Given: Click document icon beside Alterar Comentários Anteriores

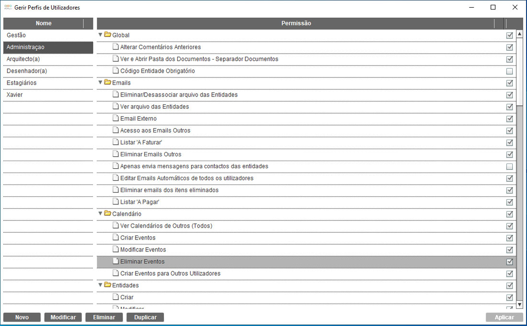Looking at the screenshot, I should click(x=115, y=47).
